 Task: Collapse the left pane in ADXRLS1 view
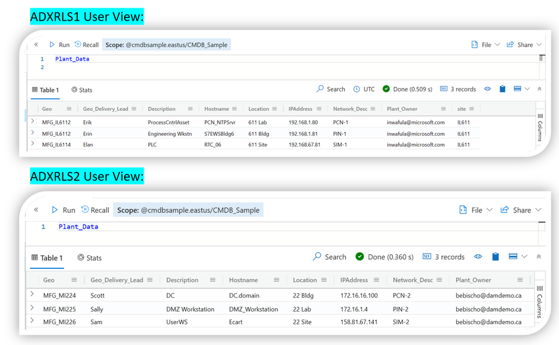pyautogui.click(x=36, y=45)
